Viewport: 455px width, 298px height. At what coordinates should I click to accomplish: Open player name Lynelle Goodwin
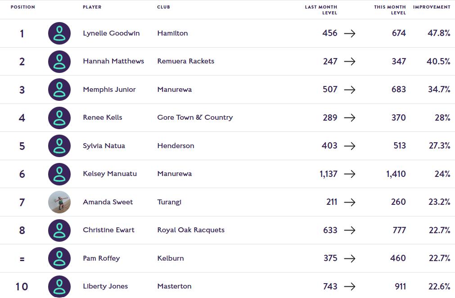point(111,33)
